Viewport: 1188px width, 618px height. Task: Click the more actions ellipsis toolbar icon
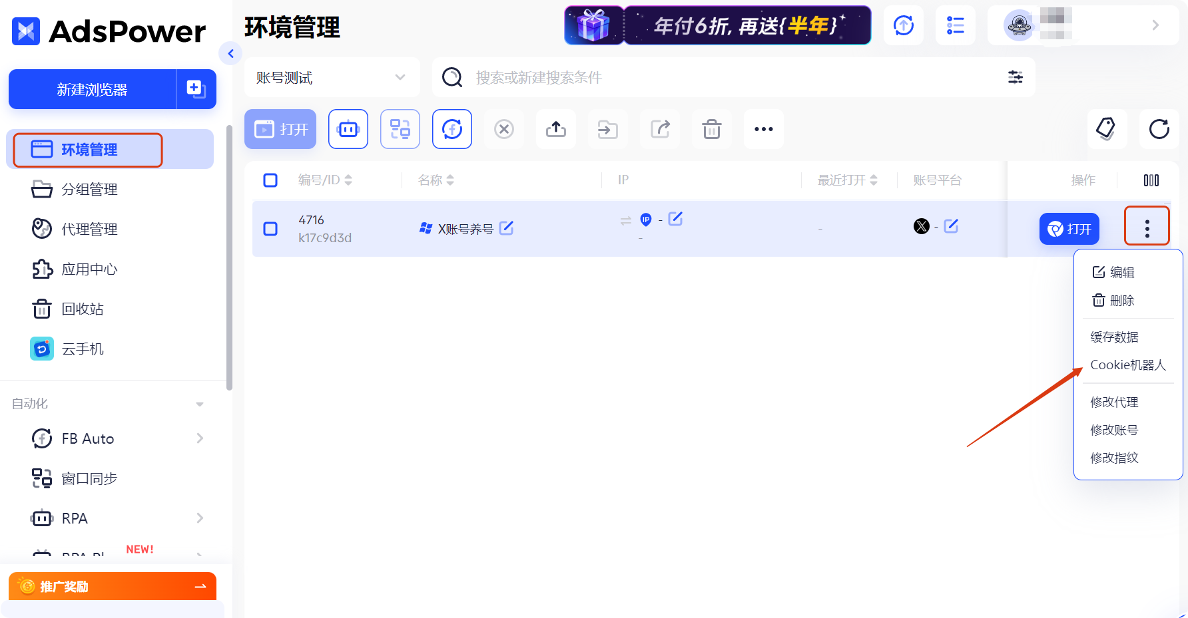point(763,128)
